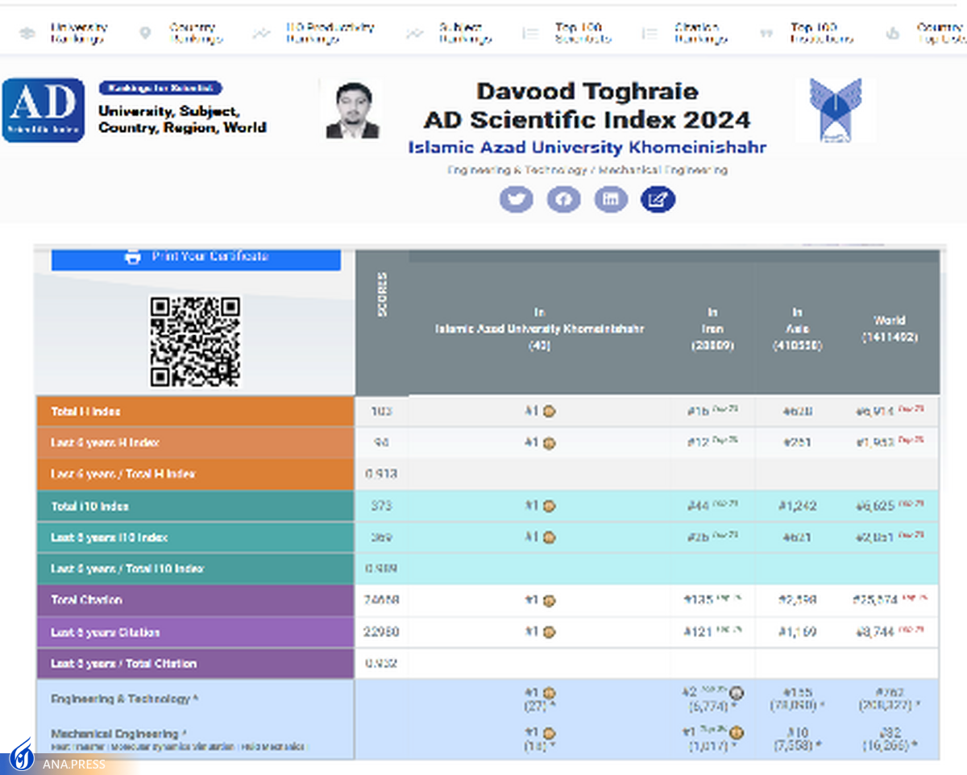Image resolution: width=967 pixels, height=775 pixels.
Task: Click the University Rankings graduation cap icon
Action: tap(27, 34)
